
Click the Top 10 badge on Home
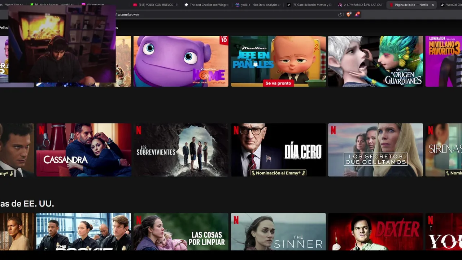tap(224, 40)
